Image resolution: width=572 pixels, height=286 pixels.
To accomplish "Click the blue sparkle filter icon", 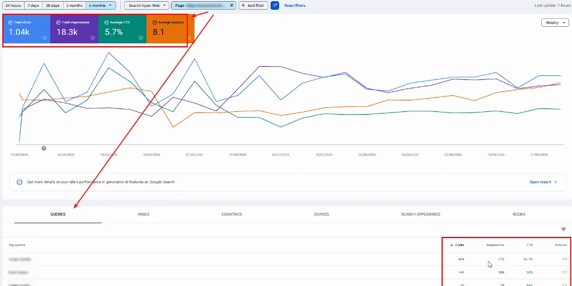I will click(x=275, y=6).
